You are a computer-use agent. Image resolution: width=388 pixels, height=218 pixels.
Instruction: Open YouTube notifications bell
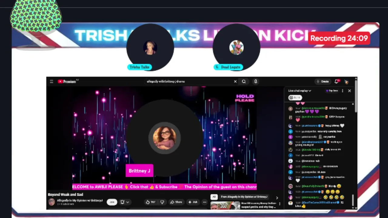(x=337, y=81)
